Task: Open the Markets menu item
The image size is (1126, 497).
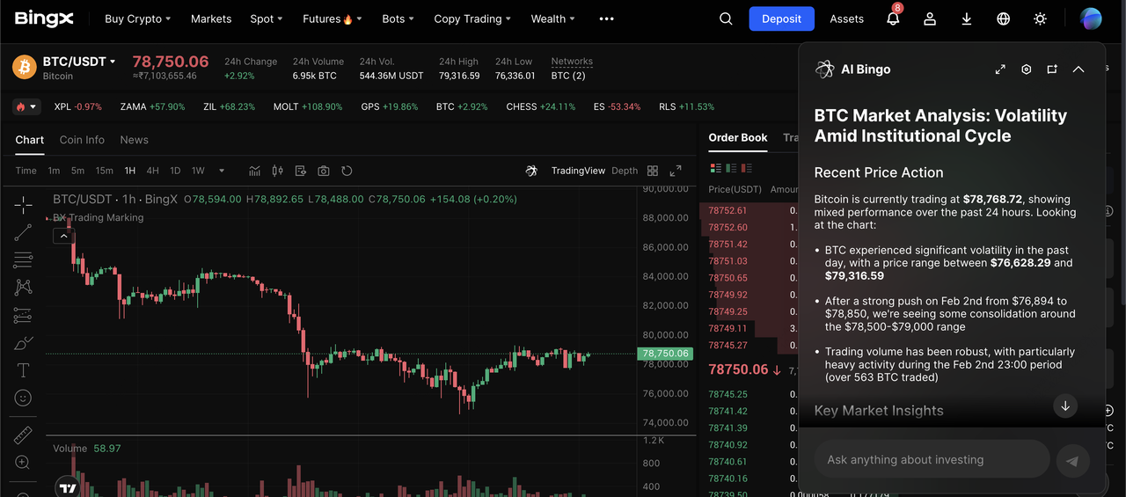Action: click(x=211, y=18)
